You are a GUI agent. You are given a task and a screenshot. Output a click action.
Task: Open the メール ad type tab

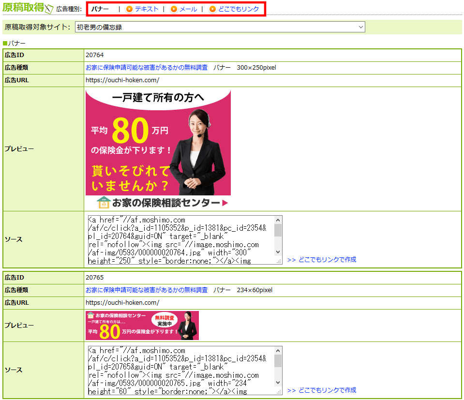click(x=188, y=9)
